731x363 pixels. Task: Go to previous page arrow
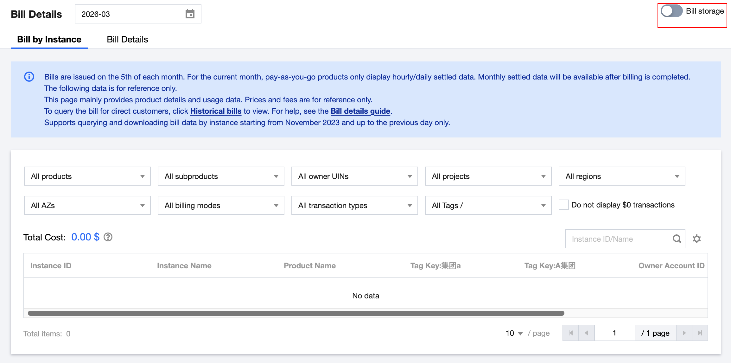(x=587, y=333)
